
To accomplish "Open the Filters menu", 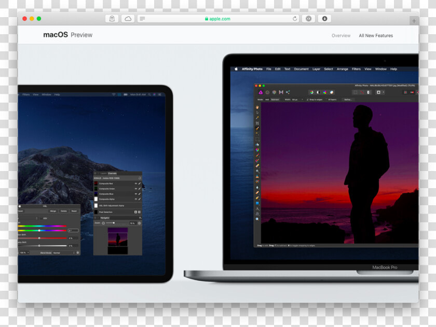I will pos(356,69).
